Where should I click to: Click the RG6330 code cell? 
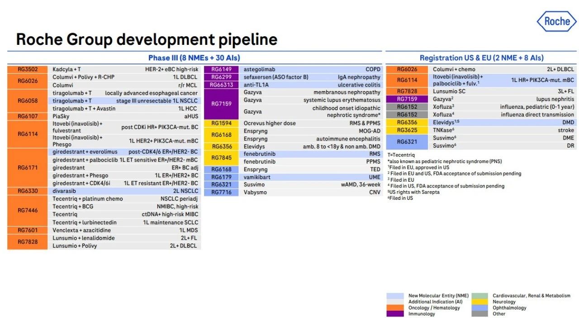28,191
